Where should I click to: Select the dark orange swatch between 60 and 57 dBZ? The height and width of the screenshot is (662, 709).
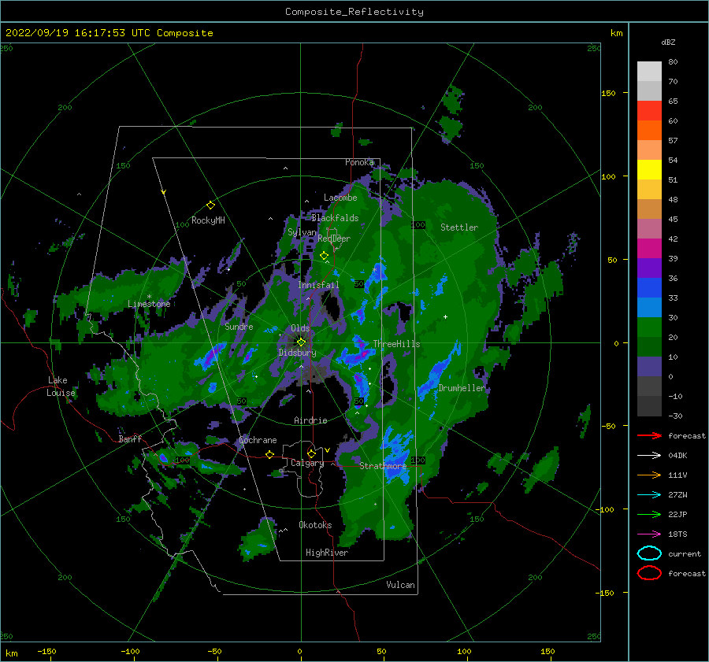(649, 130)
